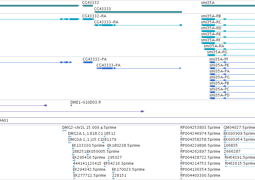Click the unlabeled purple right-pointing arrow feature
Viewport: 255px width, 180px height.
click(x=142, y=111)
